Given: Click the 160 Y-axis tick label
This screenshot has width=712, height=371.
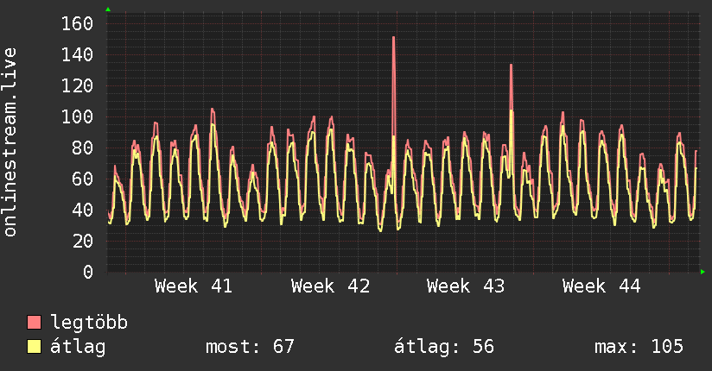Looking at the screenshot, I should click(x=78, y=23).
